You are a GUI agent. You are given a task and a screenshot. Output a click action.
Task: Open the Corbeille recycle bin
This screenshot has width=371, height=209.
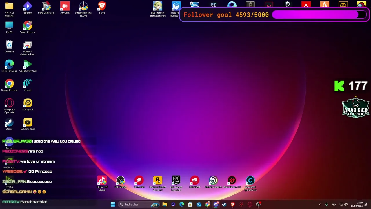click(9, 46)
